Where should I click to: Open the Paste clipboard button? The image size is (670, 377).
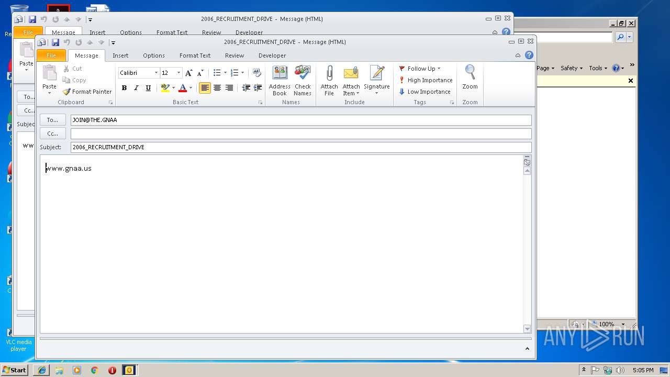(49, 80)
